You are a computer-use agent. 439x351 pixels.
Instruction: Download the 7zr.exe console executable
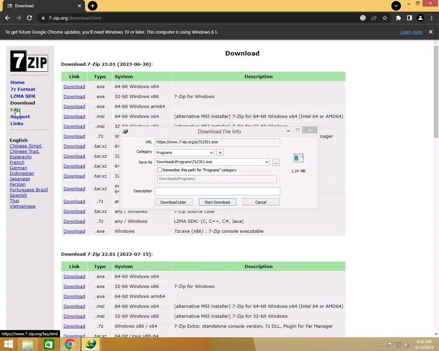pos(74,231)
